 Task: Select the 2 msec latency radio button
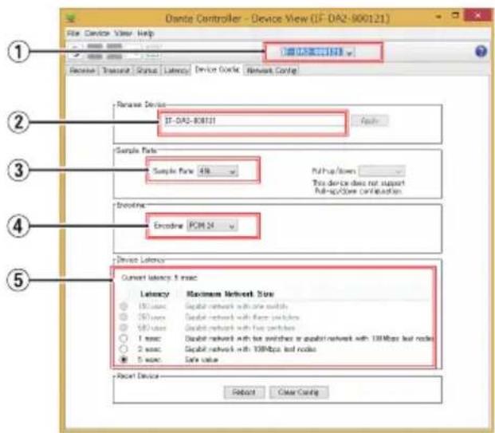[x=124, y=349]
